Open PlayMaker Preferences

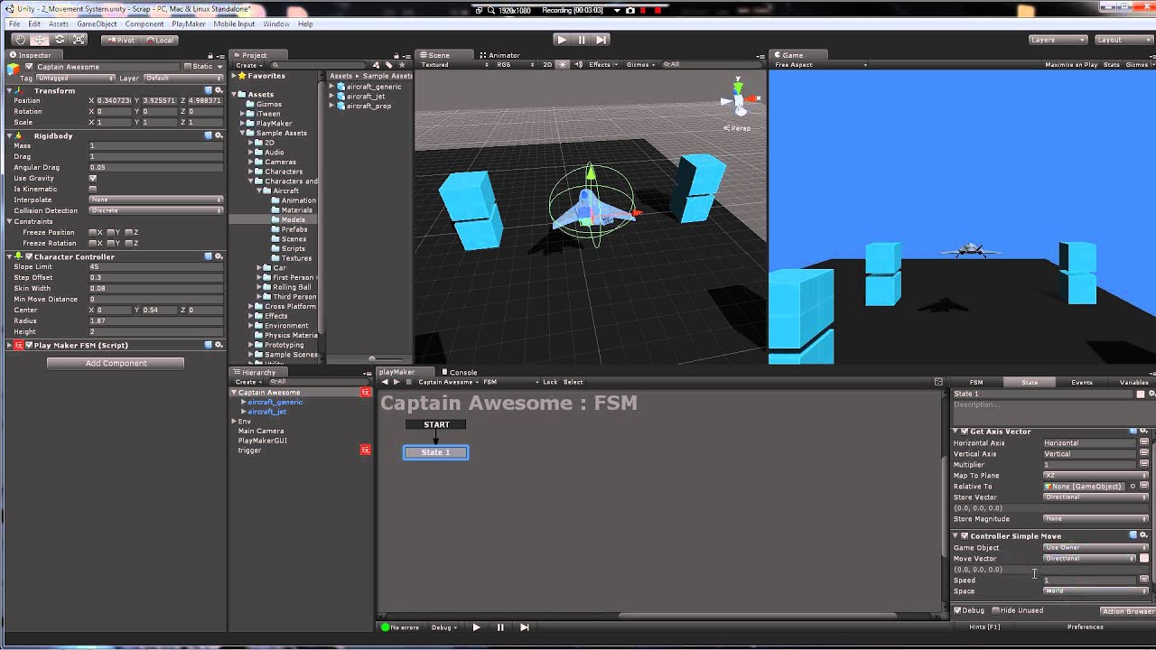point(1085,627)
